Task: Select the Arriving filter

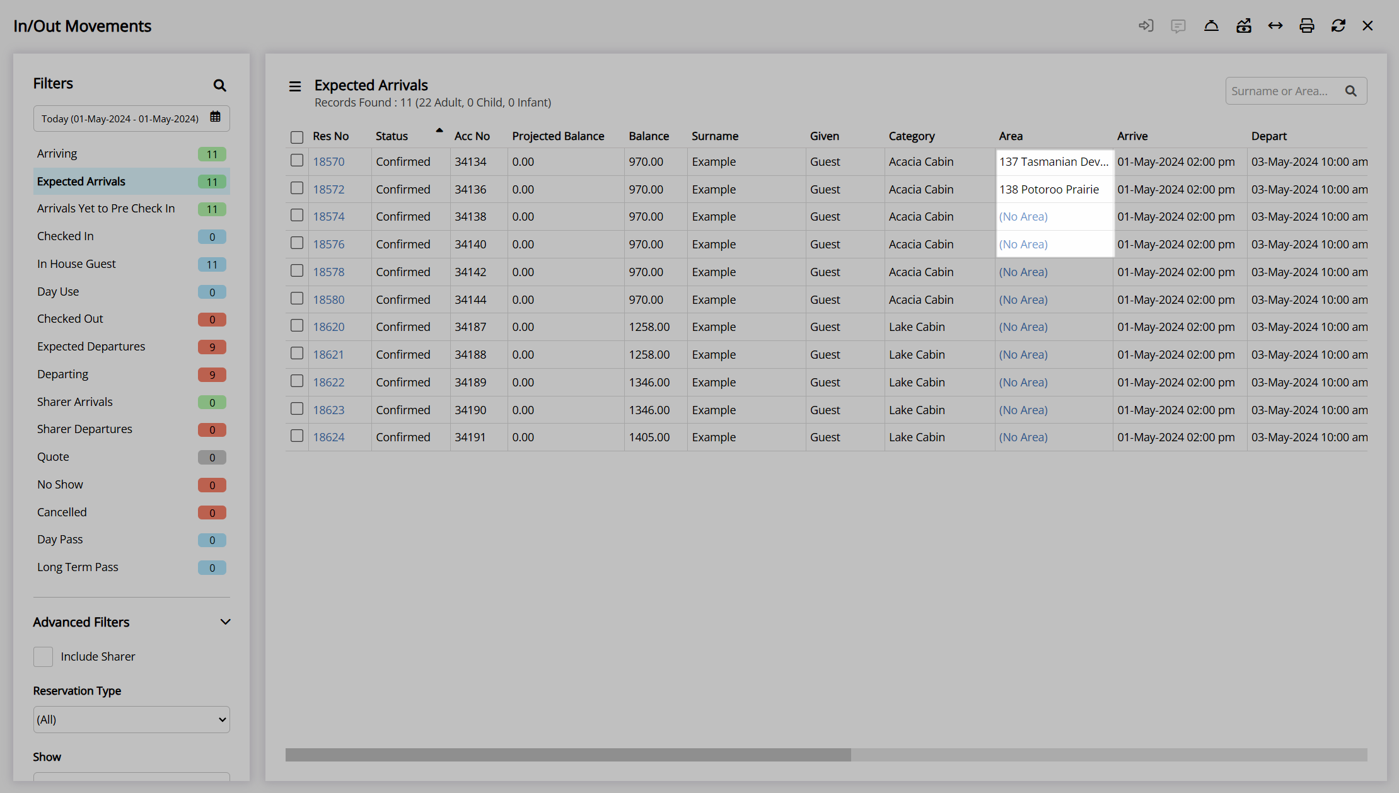Action: point(132,154)
